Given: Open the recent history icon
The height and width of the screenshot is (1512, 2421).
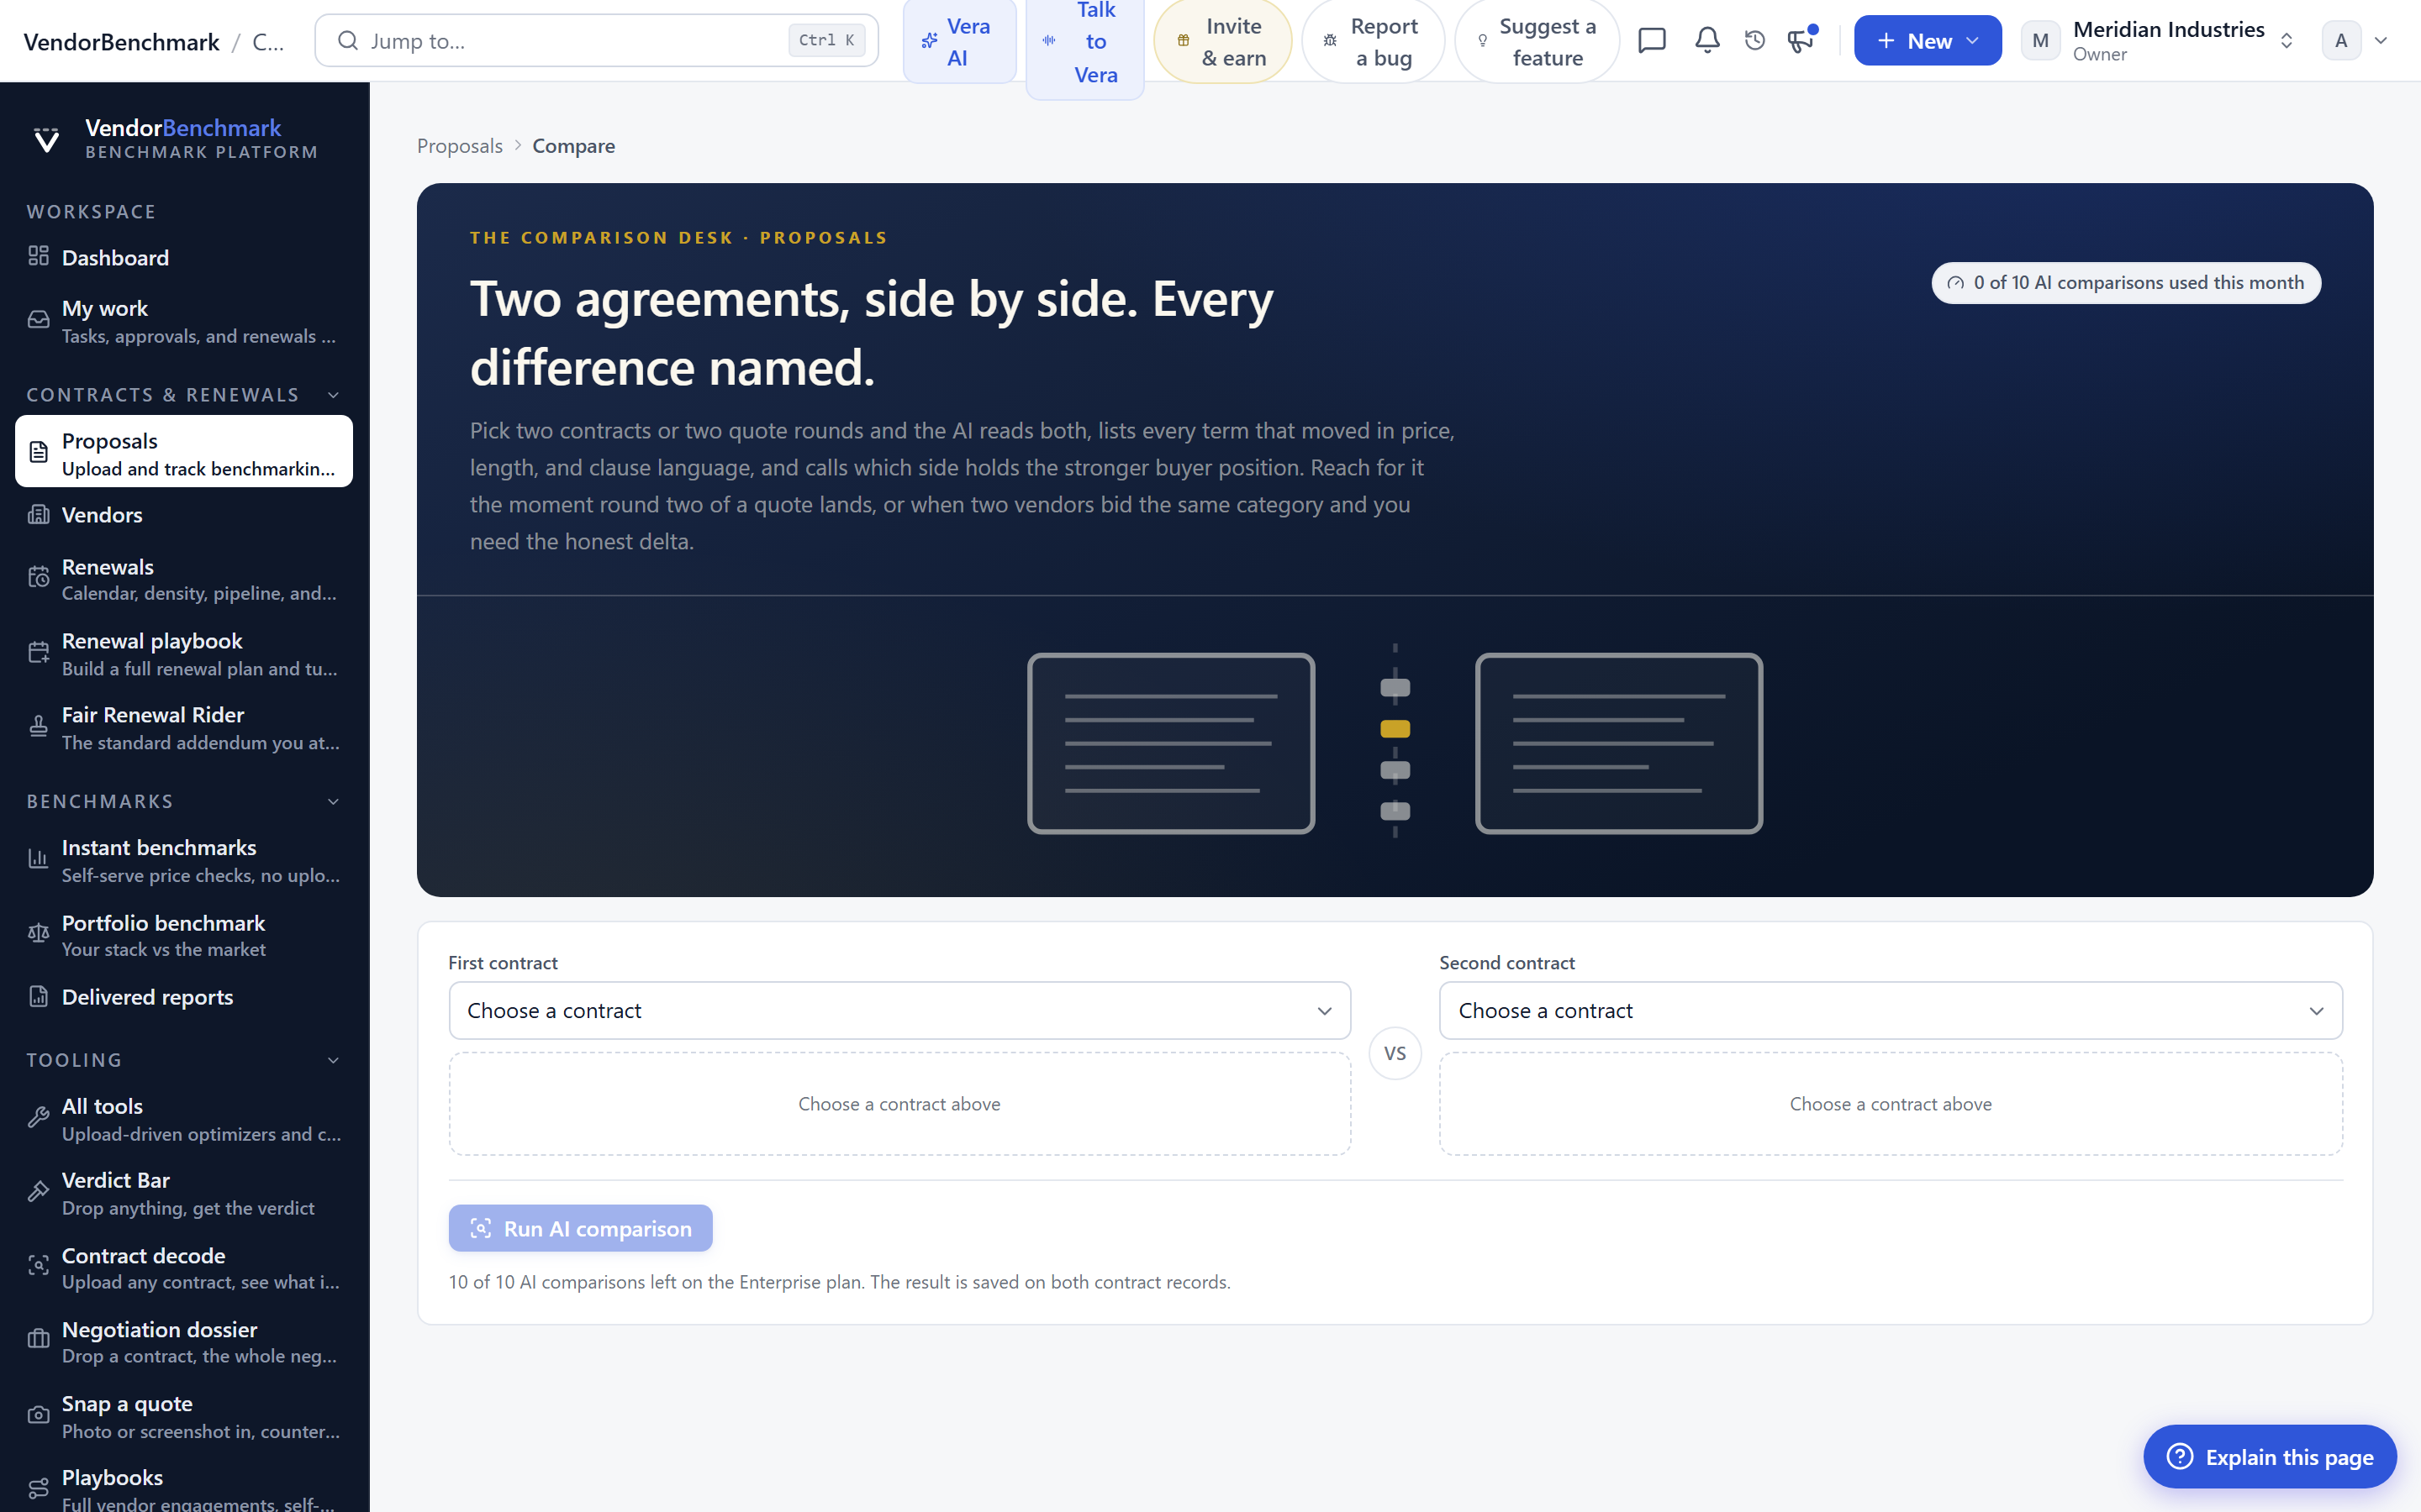Looking at the screenshot, I should pyautogui.click(x=1754, y=40).
